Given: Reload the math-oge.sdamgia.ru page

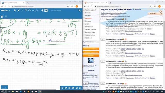Looking at the screenshot, I should tap(91, 6).
